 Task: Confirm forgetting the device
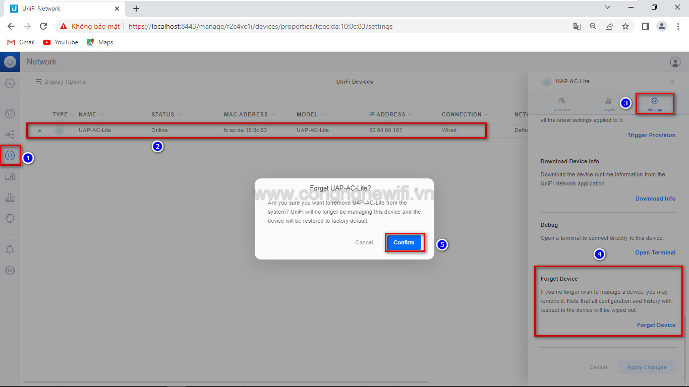tap(404, 242)
